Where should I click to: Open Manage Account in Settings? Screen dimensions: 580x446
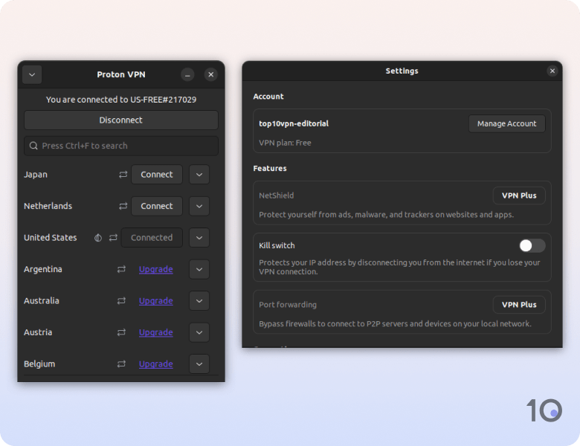pos(507,123)
